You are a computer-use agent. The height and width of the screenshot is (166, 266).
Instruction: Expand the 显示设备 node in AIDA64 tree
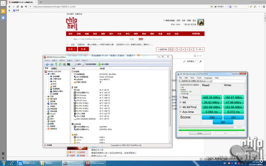[46, 104]
